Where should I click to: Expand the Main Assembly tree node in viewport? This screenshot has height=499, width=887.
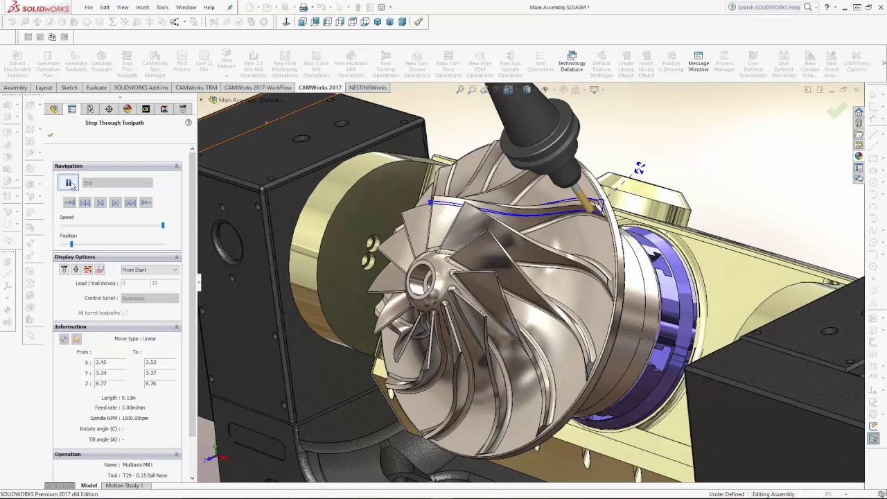202,100
